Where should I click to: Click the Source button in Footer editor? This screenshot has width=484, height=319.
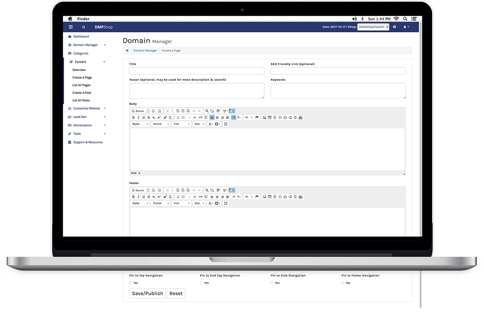tap(138, 190)
